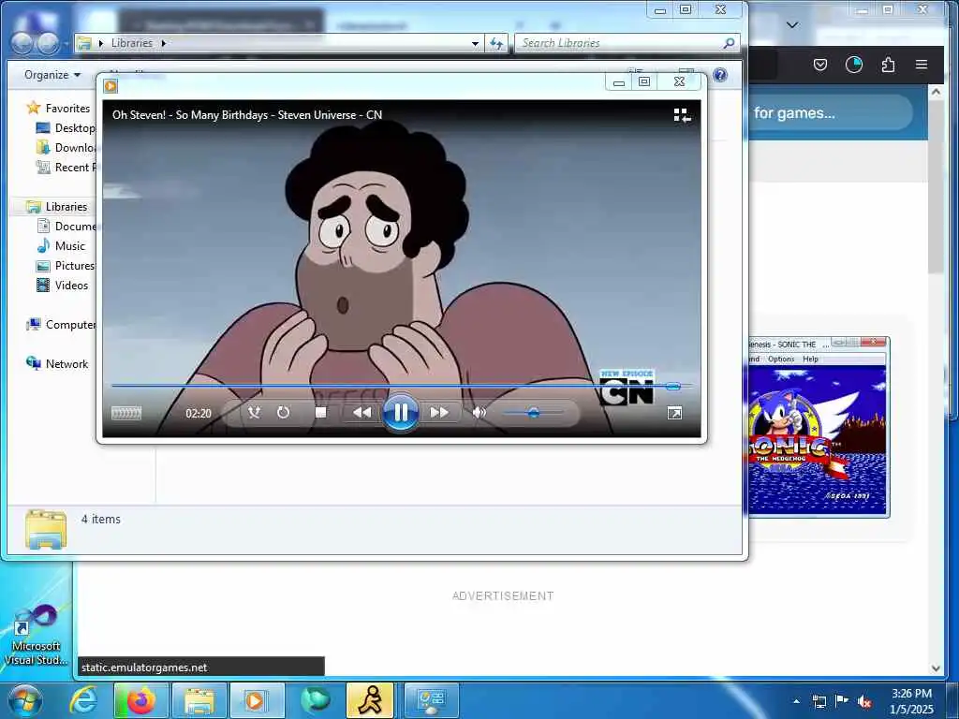959x719 pixels.
Task: Open the Control Panel taskbar button
Action: point(431,700)
